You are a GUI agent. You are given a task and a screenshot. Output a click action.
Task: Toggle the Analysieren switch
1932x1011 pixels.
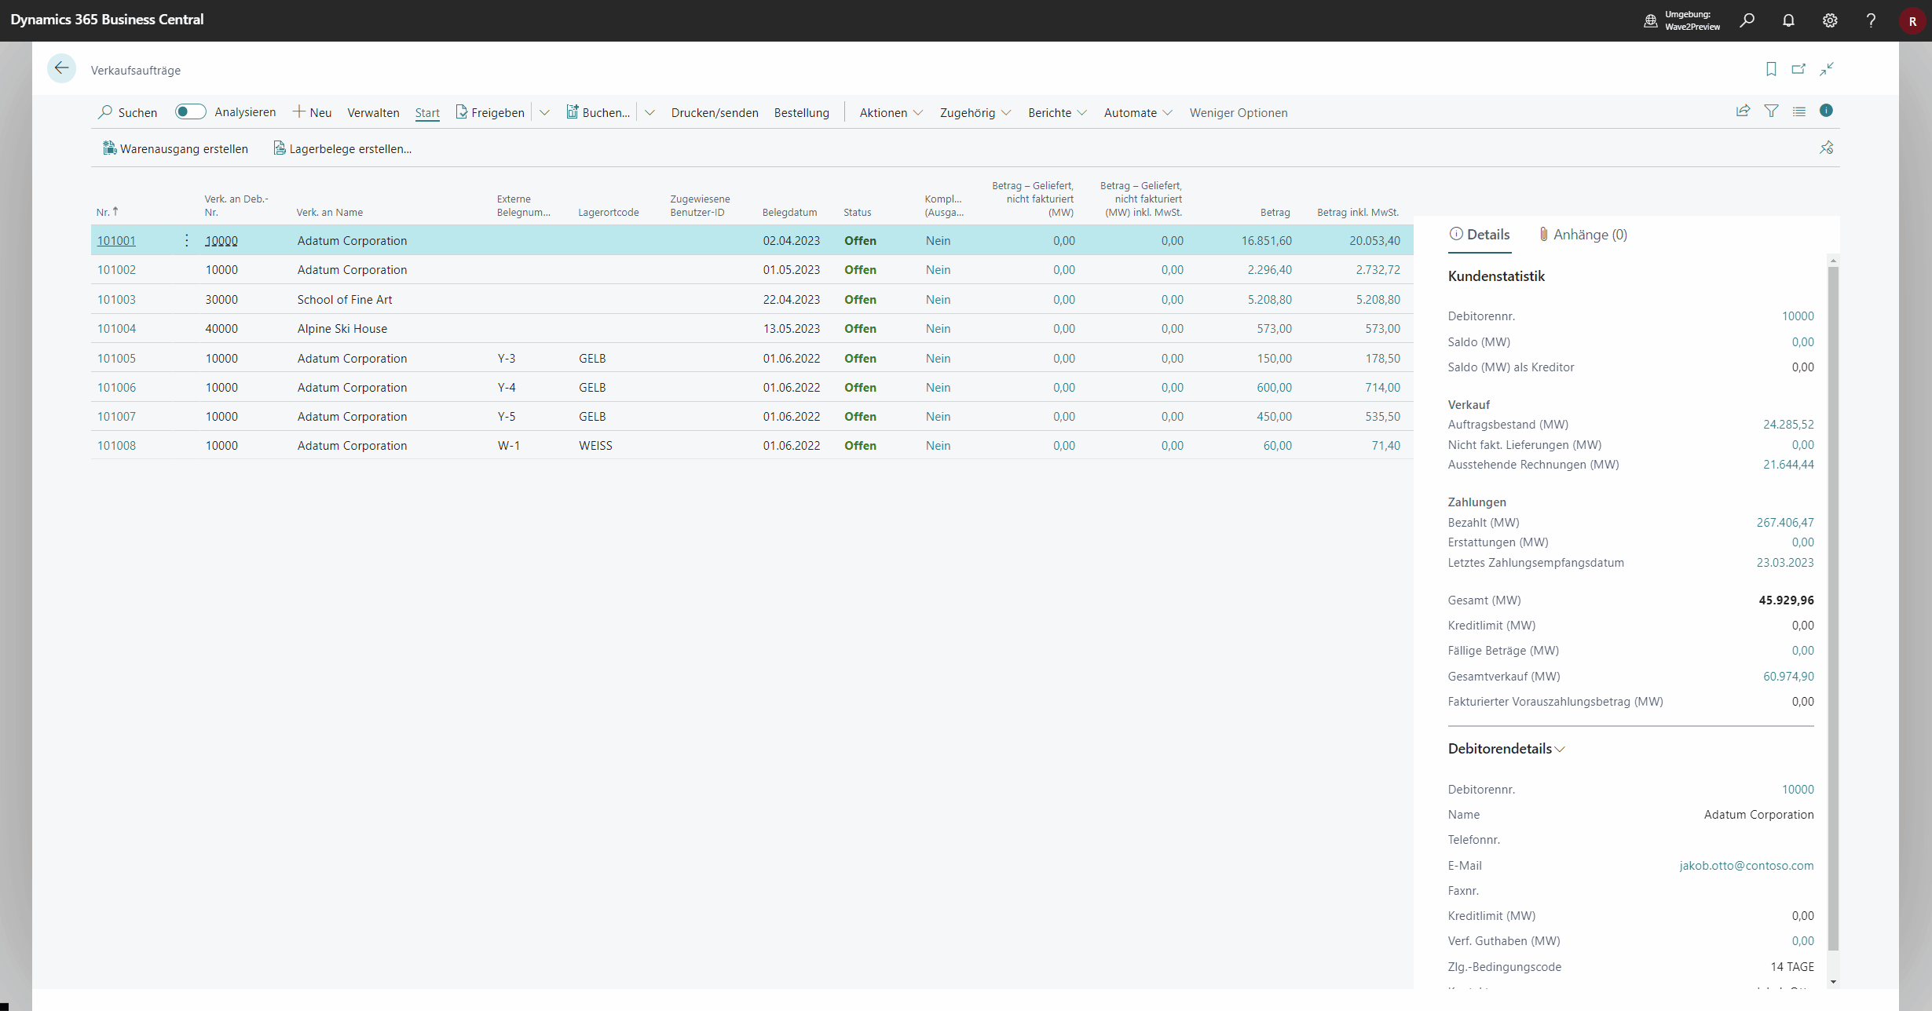tap(190, 111)
